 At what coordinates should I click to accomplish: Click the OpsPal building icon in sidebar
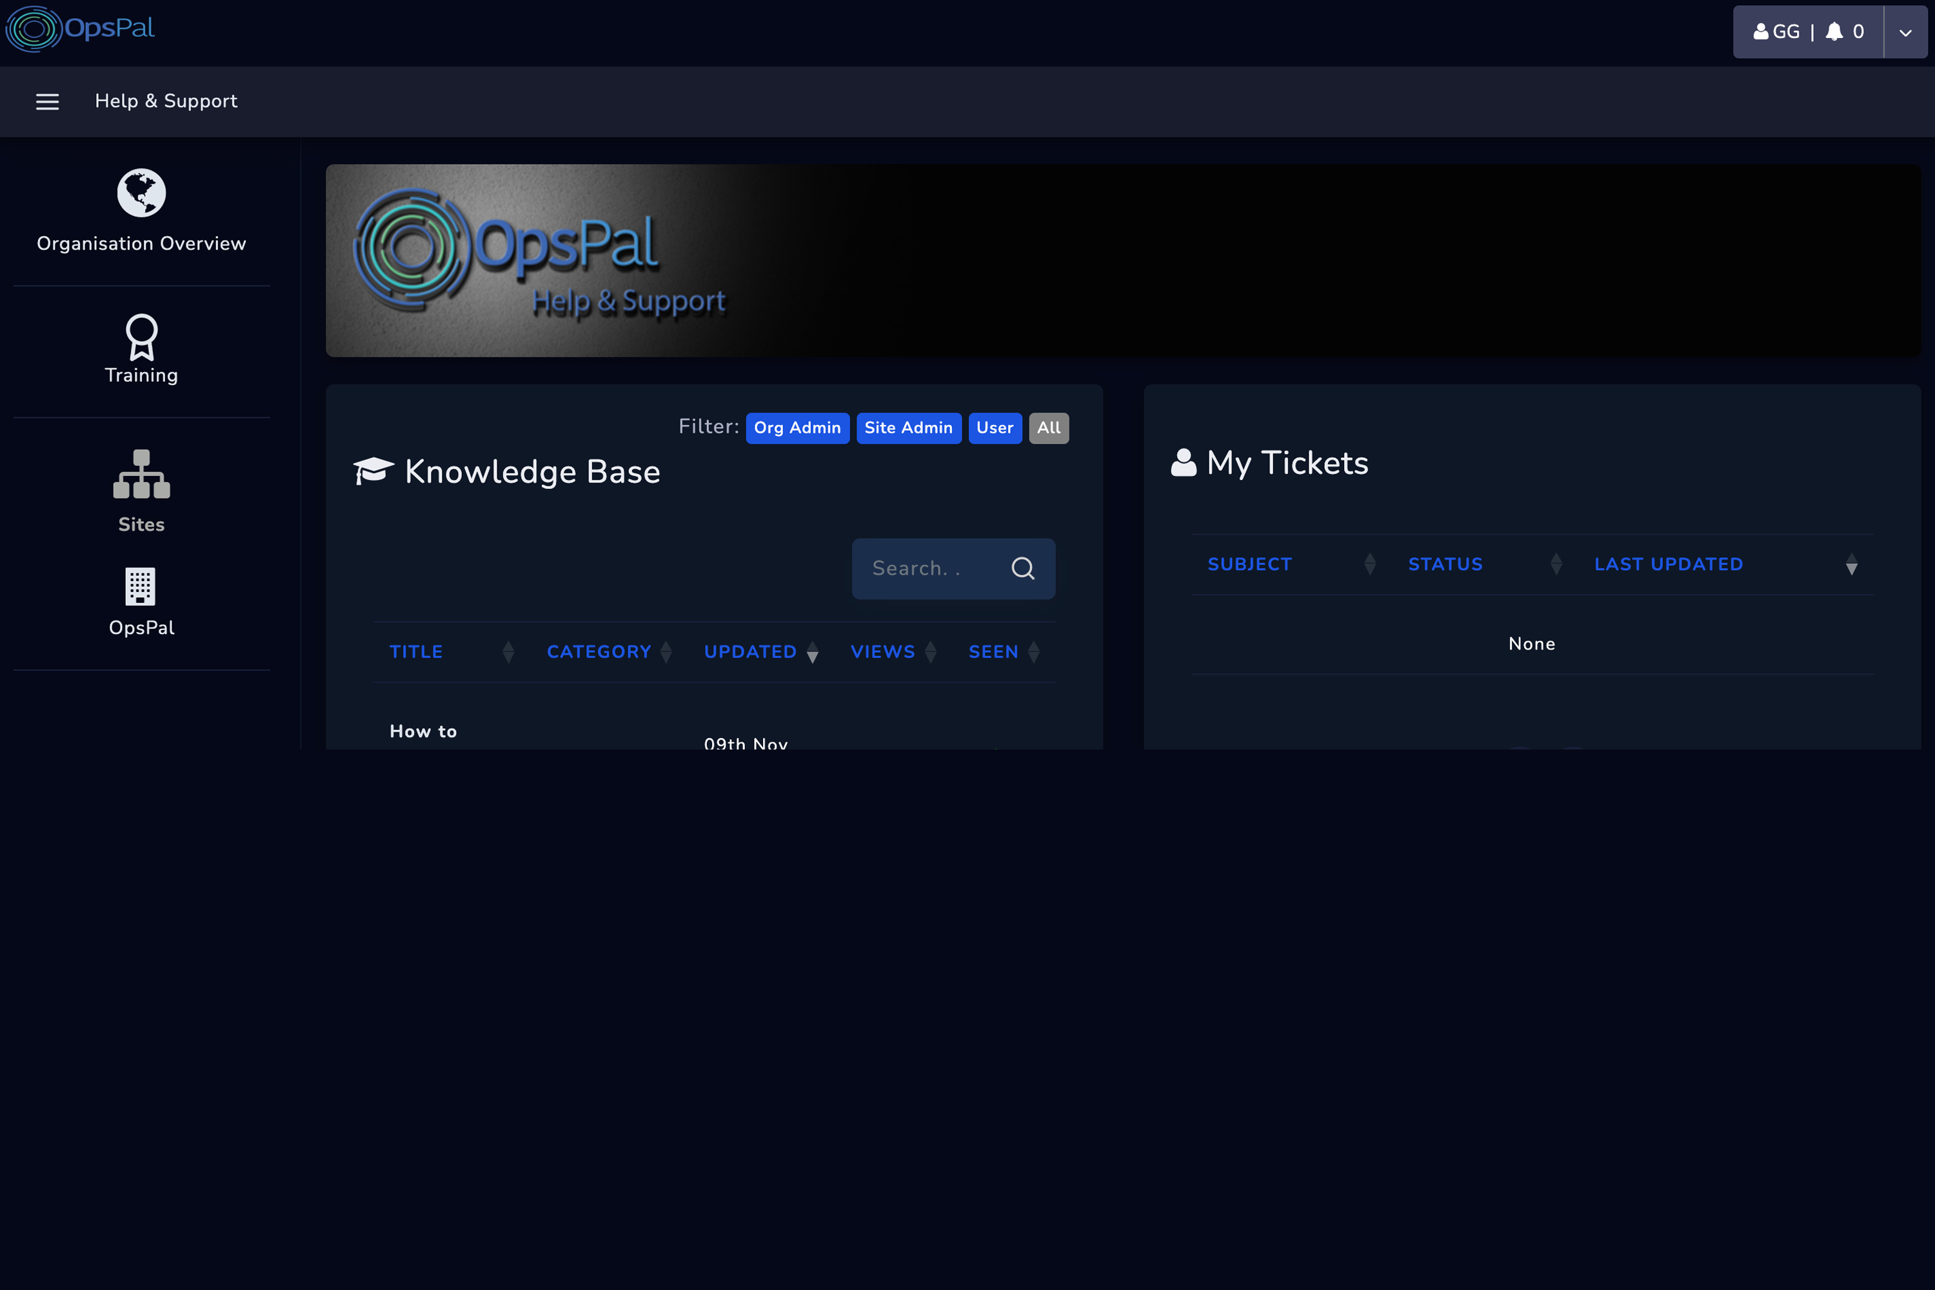[x=141, y=586]
